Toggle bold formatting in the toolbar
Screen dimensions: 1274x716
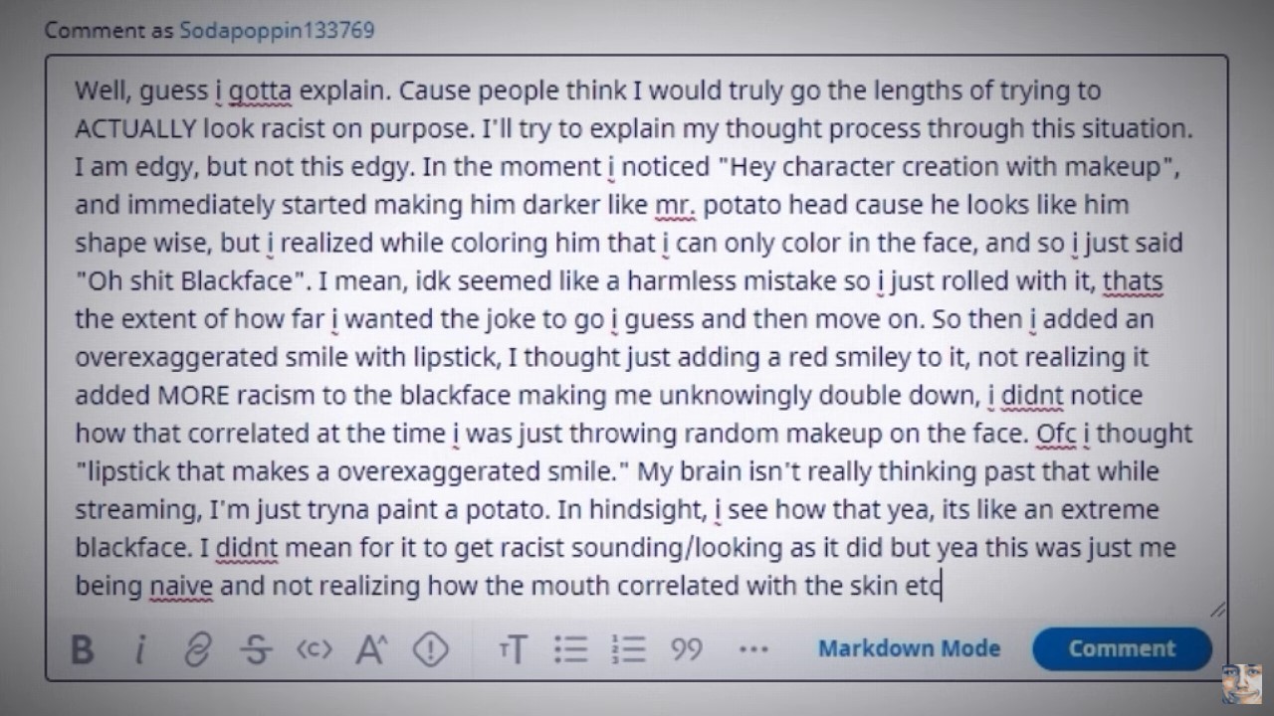click(83, 650)
